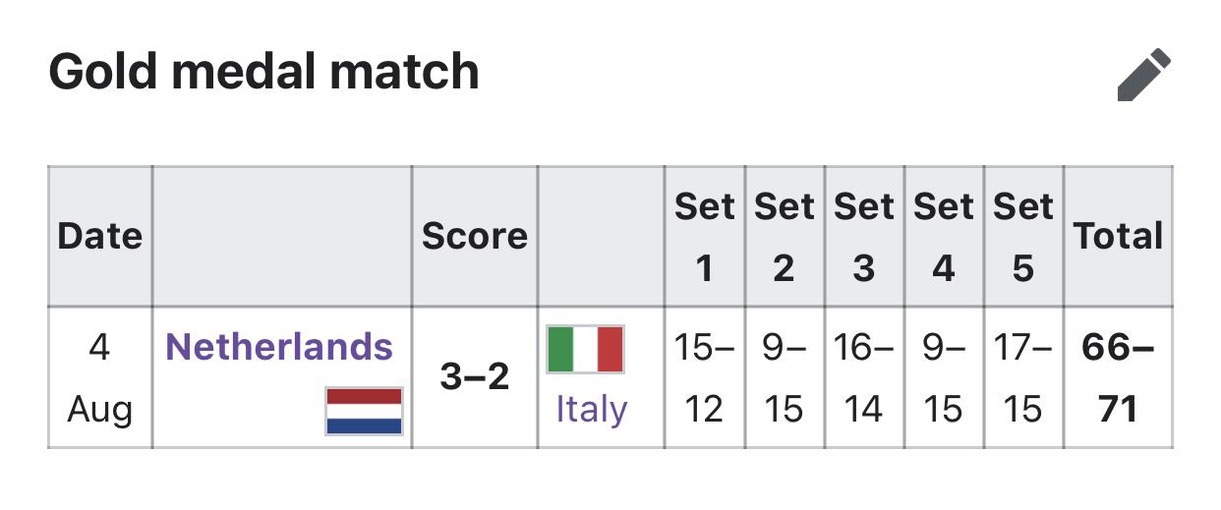The image size is (1221, 510).
Task: Open the Netherlands link
Action: click(279, 347)
